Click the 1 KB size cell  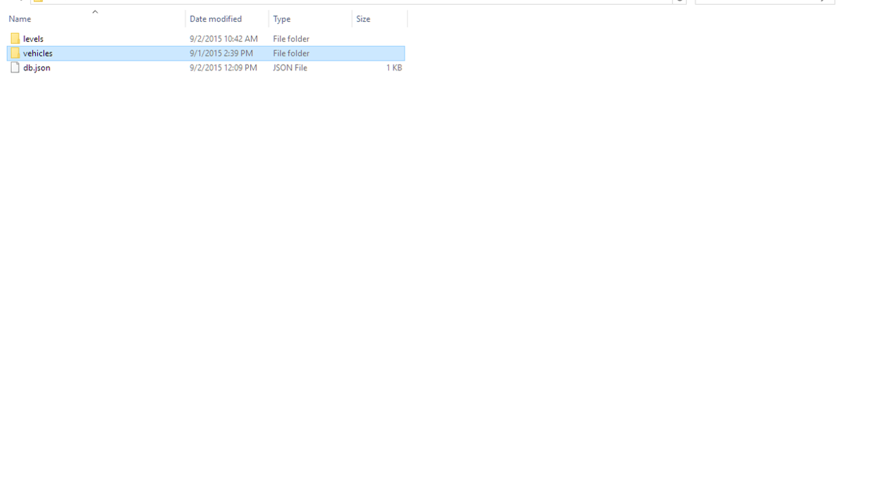[x=394, y=67]
